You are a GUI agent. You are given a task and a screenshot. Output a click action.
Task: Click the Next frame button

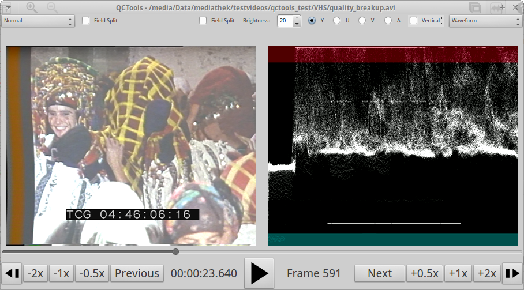tap(379, 273)
